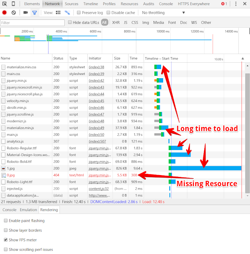This screenshot has width=250, height=254.
Task: Go to the Timeline tab
Action: click(x=90, y=4)
